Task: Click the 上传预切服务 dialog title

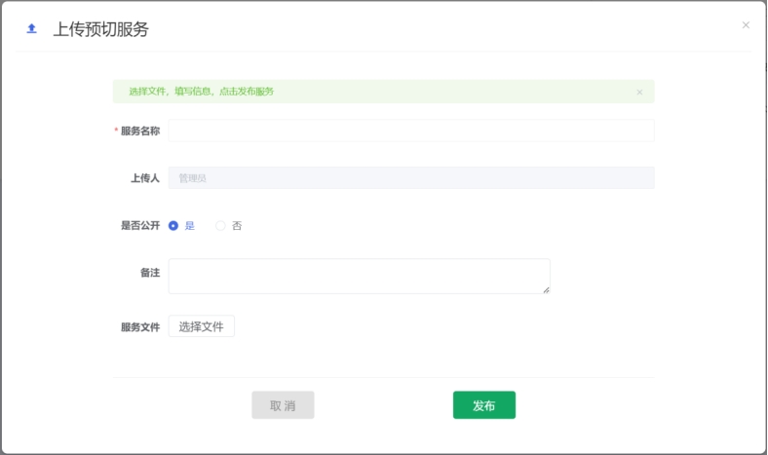Action: coord(101,29)
